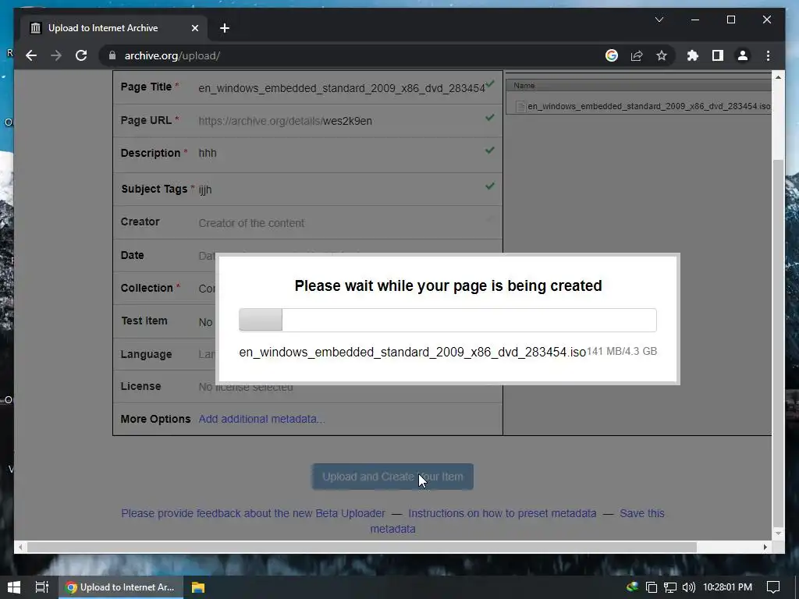Image resolution: width=799 pixels, height=599 pixels.
Task: Open File Explorer from the taskbar
Action: (x=197, y=587)
